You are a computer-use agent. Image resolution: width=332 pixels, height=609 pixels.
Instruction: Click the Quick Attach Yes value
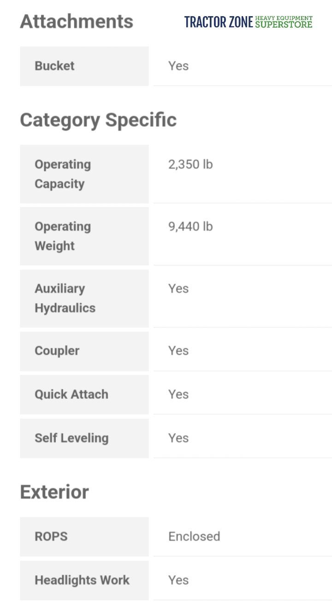(178, 394)
